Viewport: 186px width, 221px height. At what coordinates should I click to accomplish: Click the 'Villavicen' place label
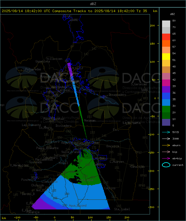coord(54,59)
